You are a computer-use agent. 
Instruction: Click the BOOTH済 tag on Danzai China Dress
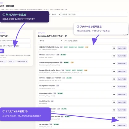[x=68, y=70]
